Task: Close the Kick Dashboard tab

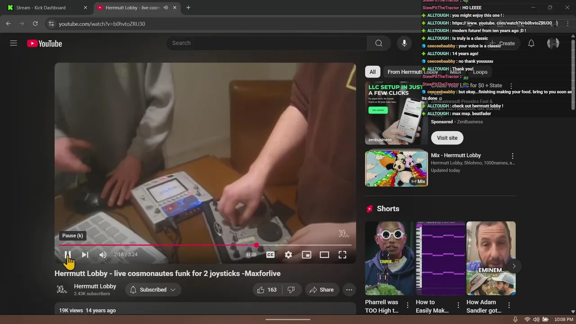Action: pos(85,8)
